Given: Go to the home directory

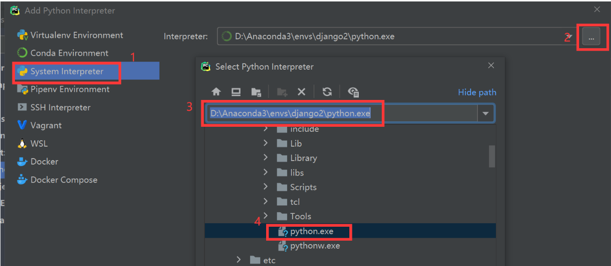Looking at the screenshot, I should pos(216,92).
